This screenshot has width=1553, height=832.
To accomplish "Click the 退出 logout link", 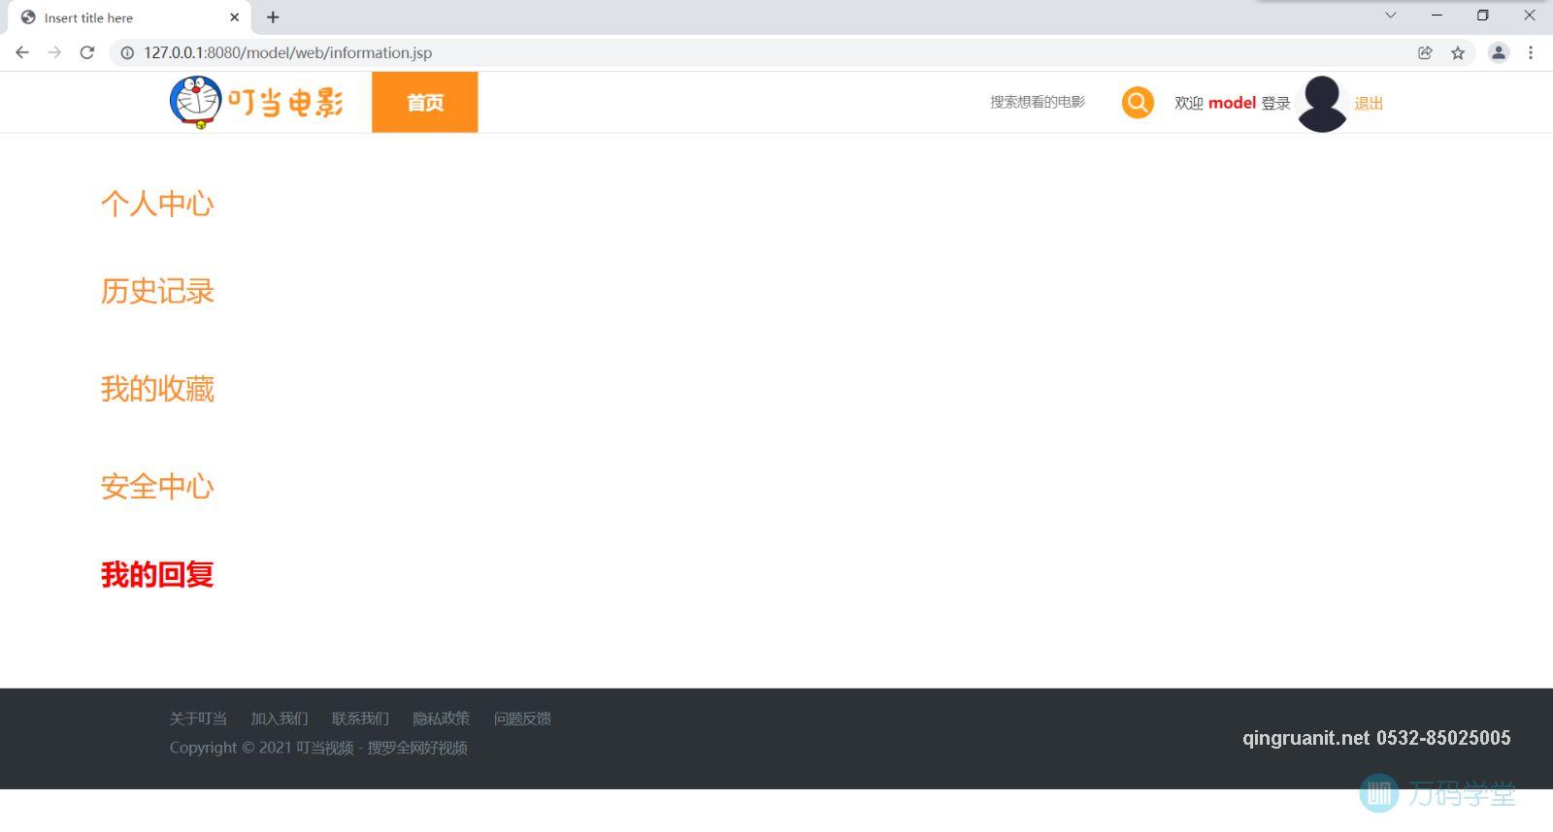I will (x=1368, y=103).
